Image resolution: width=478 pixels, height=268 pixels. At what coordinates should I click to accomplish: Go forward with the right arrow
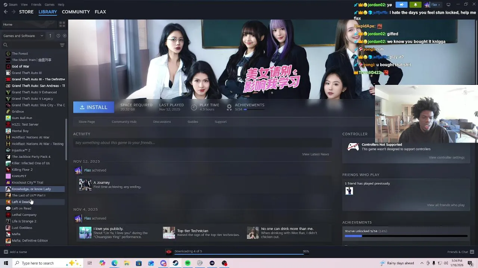(13, 12)
